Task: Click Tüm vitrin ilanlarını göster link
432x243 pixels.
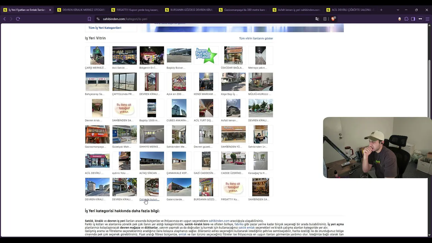Action: click(256, 38)
